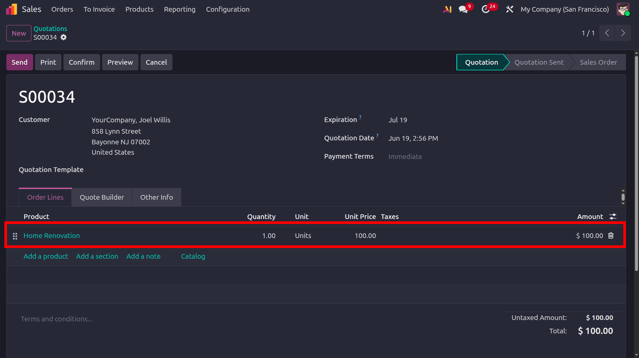Open the product Catalog link

(x=193, y=256)
